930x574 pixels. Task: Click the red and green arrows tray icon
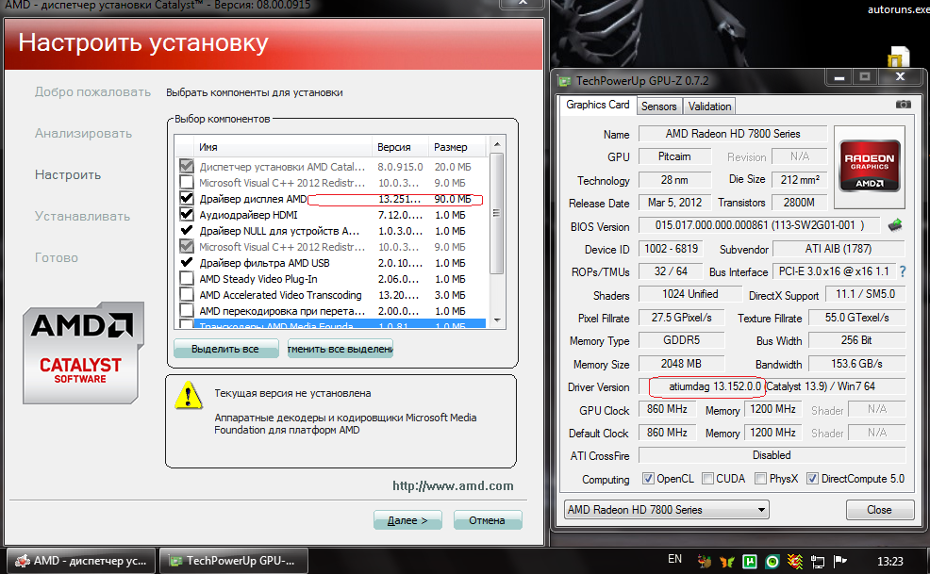(795, 561)
